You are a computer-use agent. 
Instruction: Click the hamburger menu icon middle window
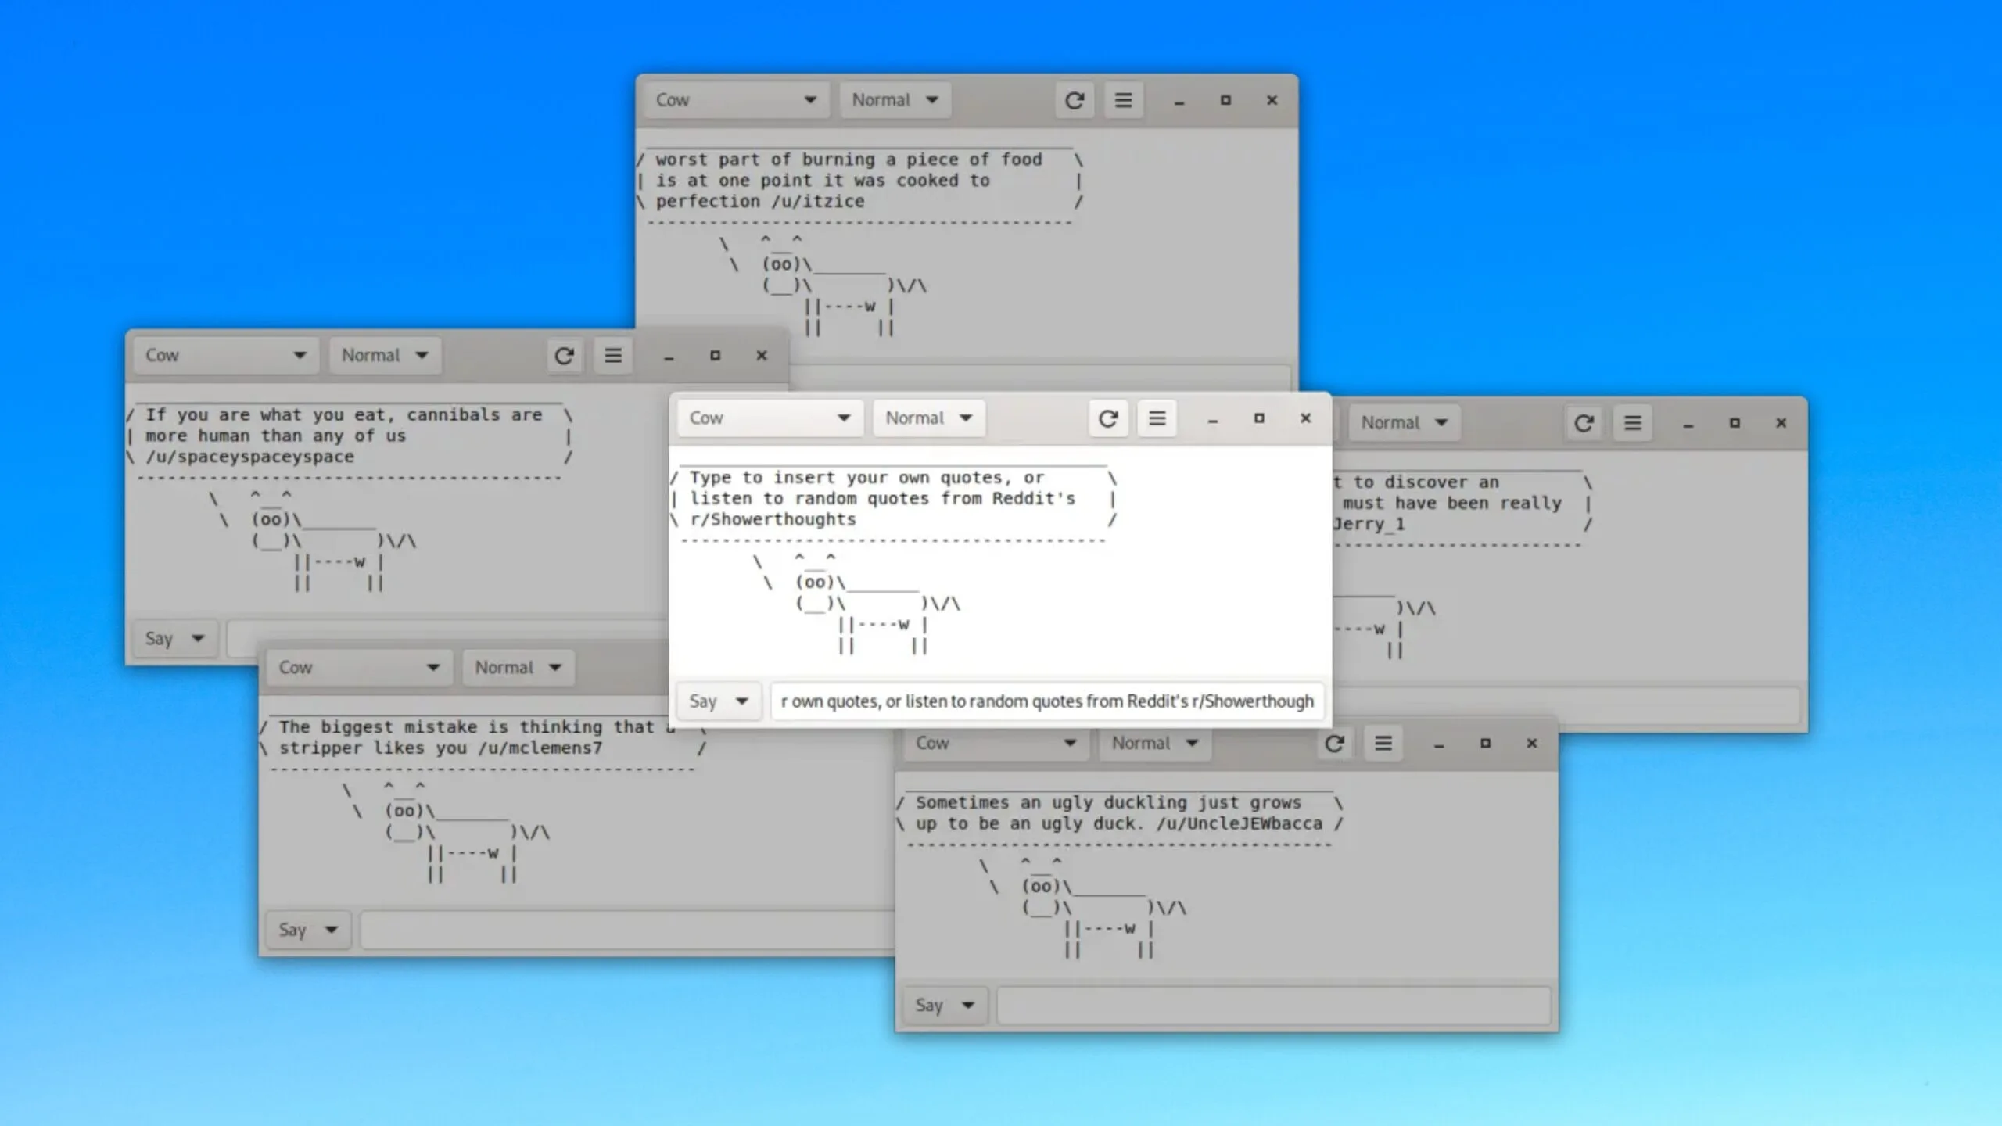pyautogui.click(x=1157, y=417)
